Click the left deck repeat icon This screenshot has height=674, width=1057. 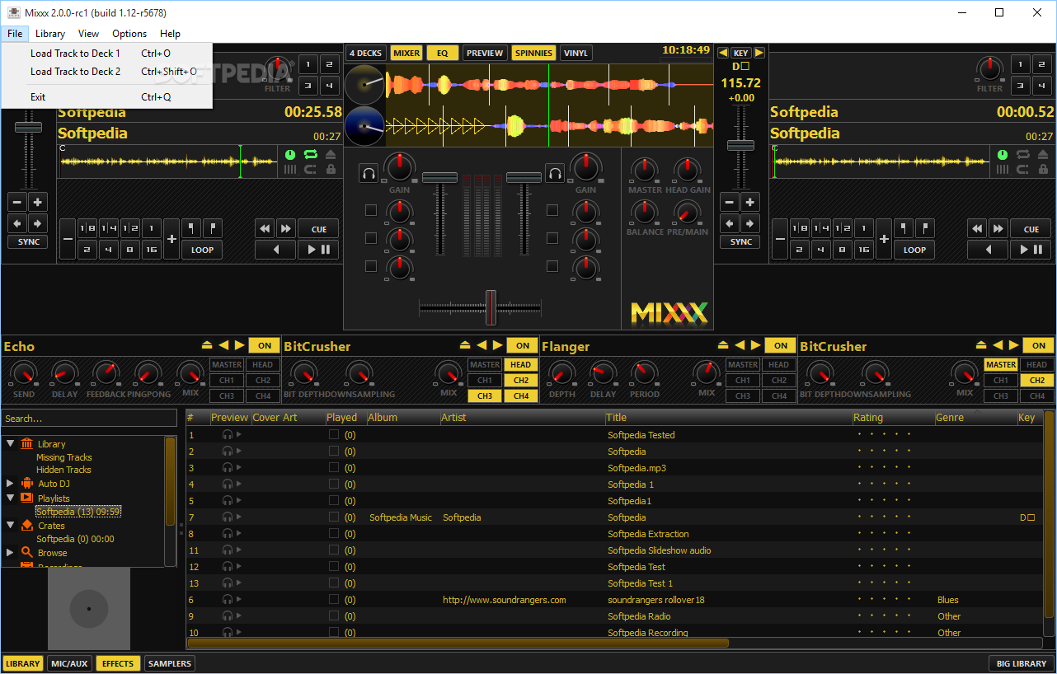click(311, 154)
